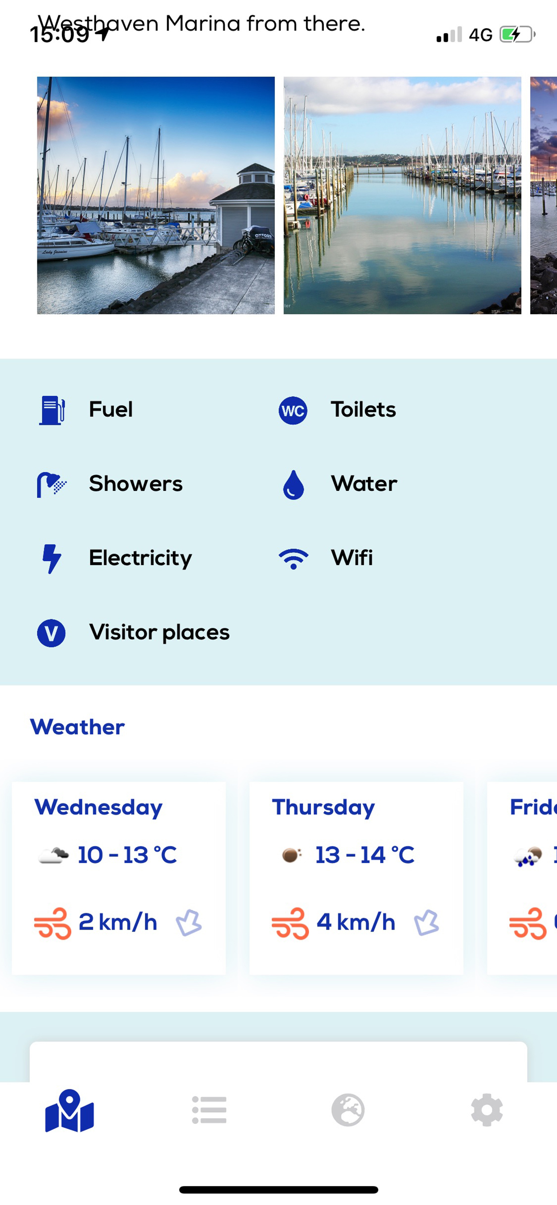Tap the Electricity lightning bolt icon

tap(52, 559)
